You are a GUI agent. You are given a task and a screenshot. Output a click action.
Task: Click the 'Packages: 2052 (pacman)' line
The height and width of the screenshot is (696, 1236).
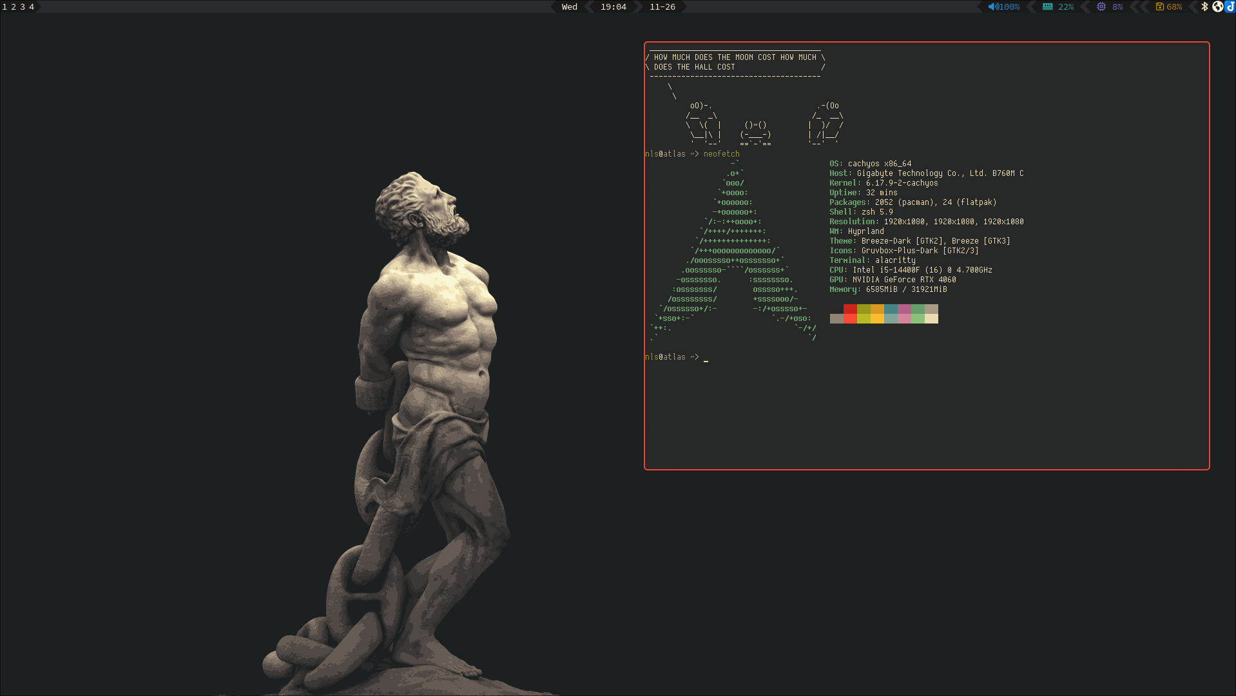(913, 202)
